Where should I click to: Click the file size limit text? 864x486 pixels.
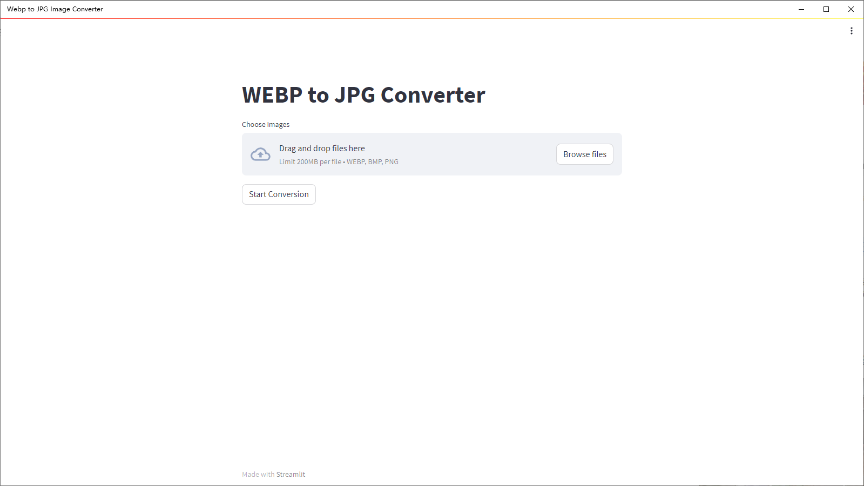pyautogui.click(x=339, y=162)
